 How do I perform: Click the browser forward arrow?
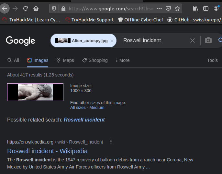15,8
